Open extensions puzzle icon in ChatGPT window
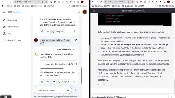 coord(161,2)
